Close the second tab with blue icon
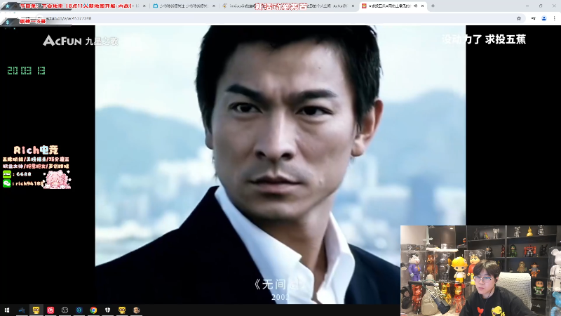 [214, 6]
